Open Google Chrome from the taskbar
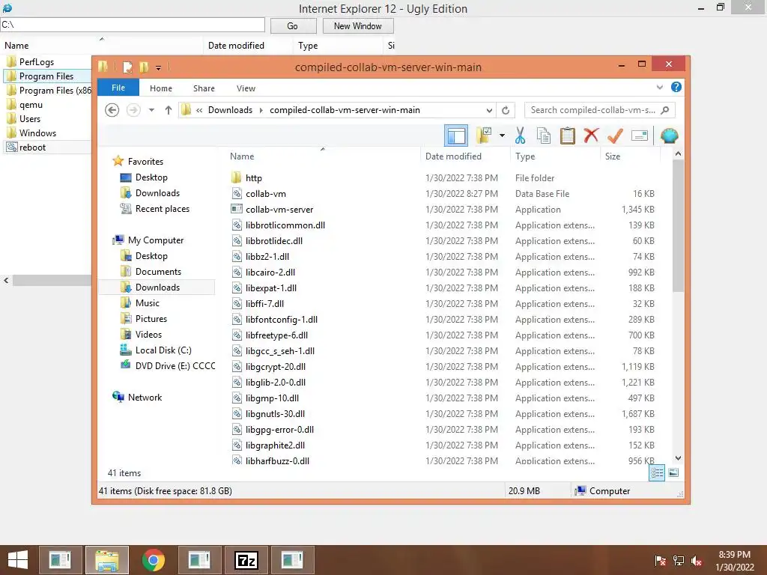The height and width of the screenshot is (575, 767). [153, 560]
